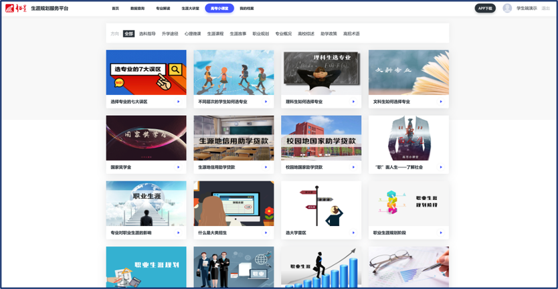This screenshot has width=558, height=289.
Task: Open bar chart climbing man thumbnail
Action: (x=321, y=267)
